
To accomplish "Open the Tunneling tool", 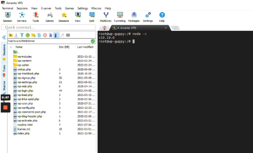I will (x=120, y=17).
